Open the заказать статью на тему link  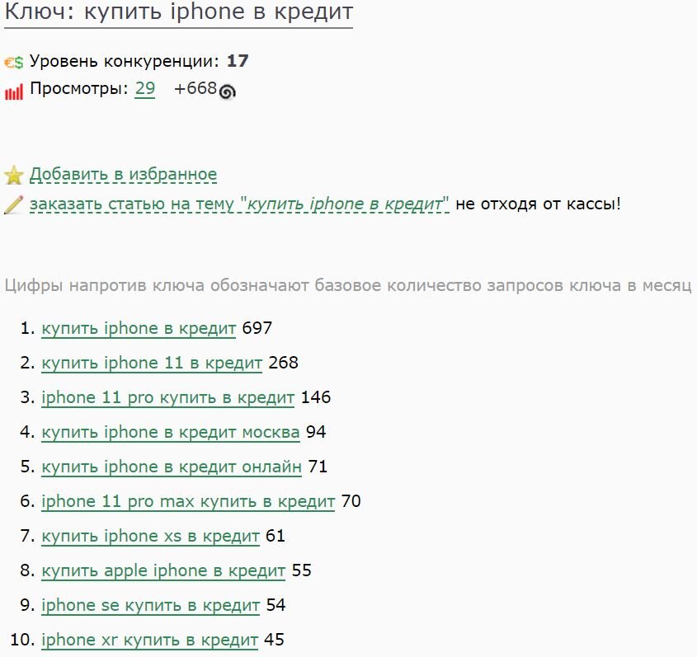[x=239, y=204]
